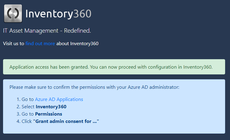
Task: Click the word "Select" in step 2
Action: click(x=28, y=107)
